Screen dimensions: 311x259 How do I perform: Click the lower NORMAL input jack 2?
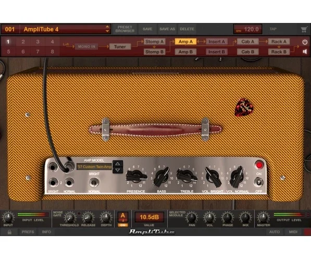click(x=69, y=182)
